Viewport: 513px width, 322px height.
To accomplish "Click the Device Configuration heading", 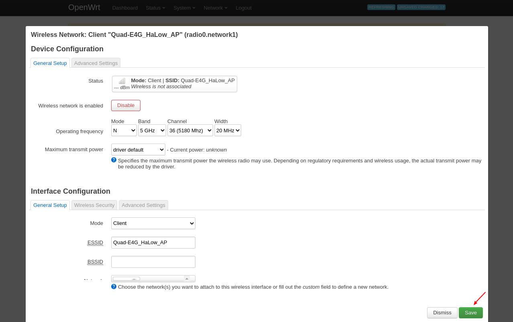I will tap(67, 49).
